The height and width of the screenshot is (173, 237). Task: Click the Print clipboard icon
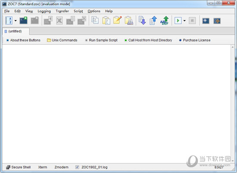(x=129, y=20)
